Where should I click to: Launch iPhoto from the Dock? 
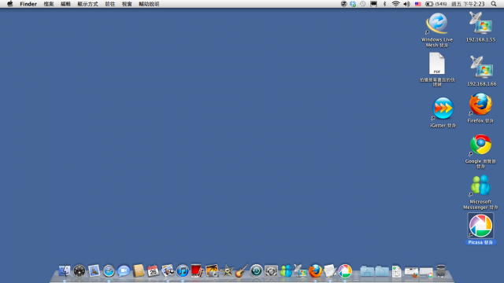212,270
